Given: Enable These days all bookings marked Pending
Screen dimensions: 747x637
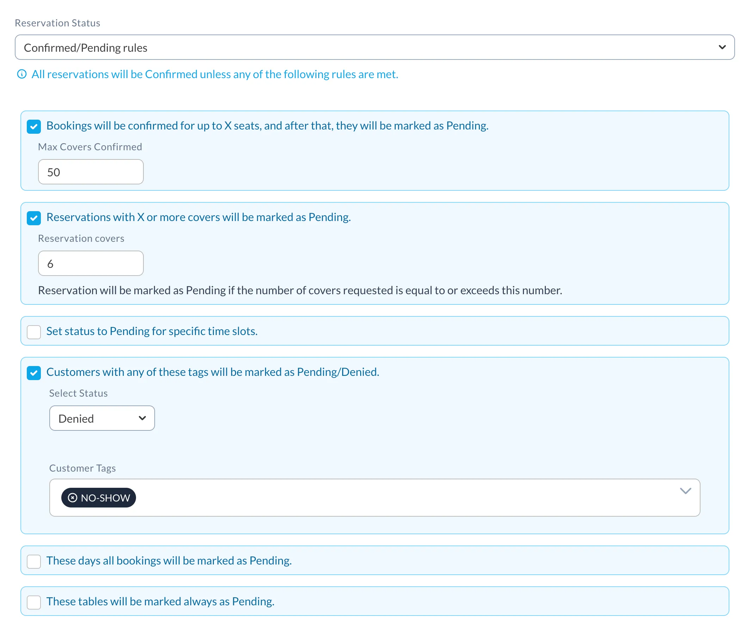Looking at the screenshot, I should (34, 561).
